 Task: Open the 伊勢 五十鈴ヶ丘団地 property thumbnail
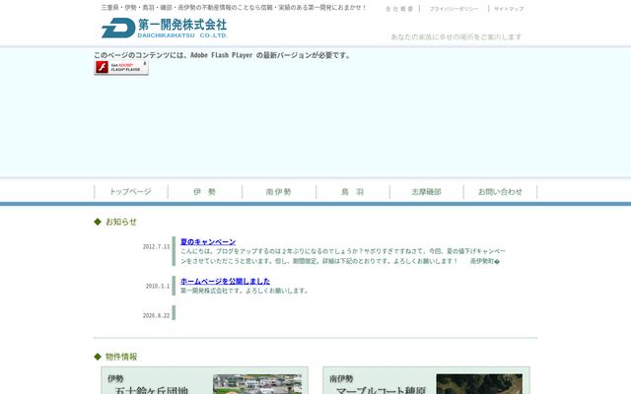pyautogui.click(x=257, y=384)
